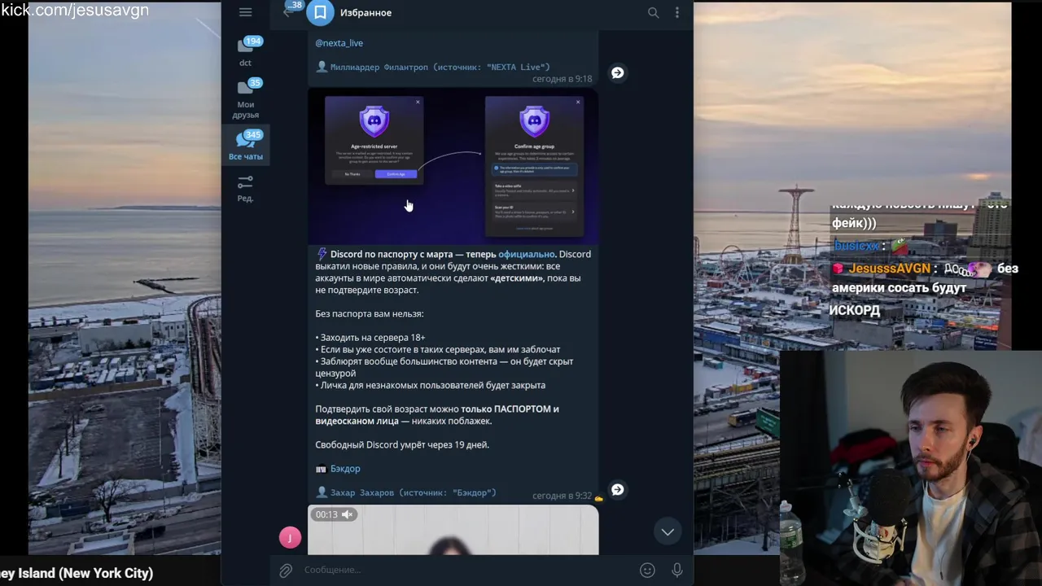The width and height of the screenshot is (1042, 586).
Task: Open the Бэкдор channel link
Action: [345, 469]
